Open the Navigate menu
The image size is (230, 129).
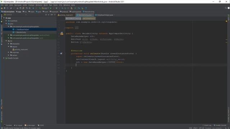point(18,5)
